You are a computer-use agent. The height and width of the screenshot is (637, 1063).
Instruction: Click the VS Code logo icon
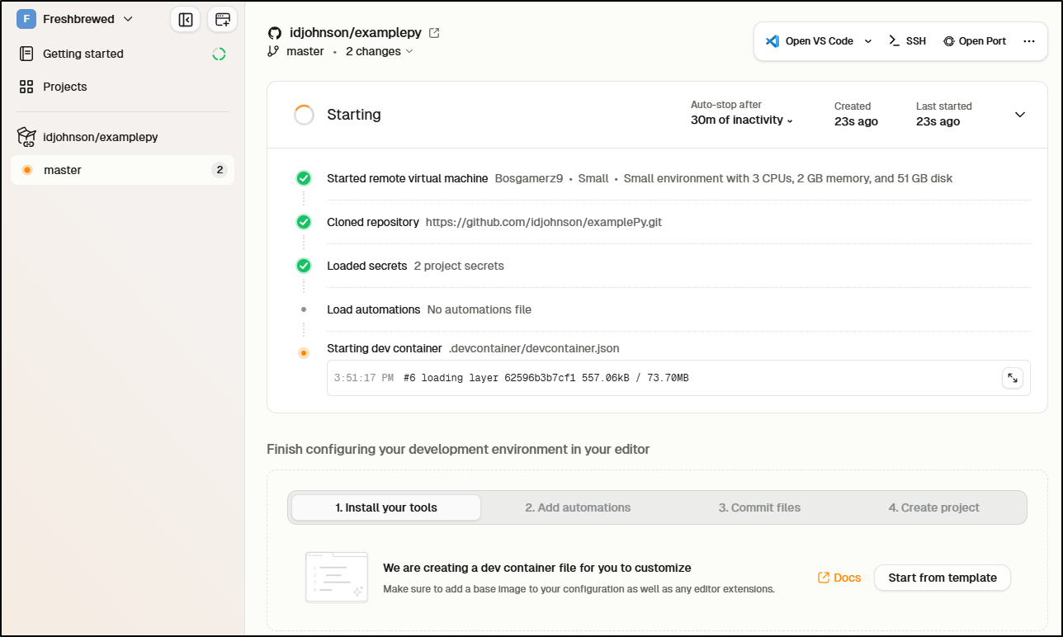click(772, 40)
